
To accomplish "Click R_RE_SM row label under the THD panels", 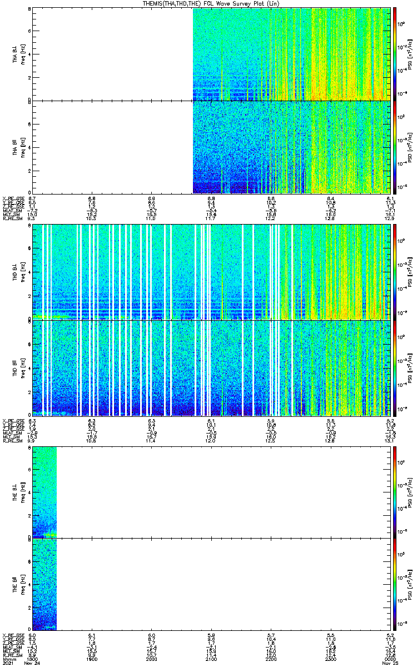I will [x=12, y=442].
